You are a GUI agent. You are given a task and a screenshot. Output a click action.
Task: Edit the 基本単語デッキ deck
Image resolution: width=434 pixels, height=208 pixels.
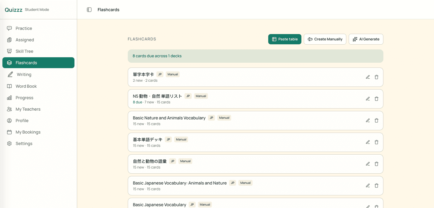[368, 142]
